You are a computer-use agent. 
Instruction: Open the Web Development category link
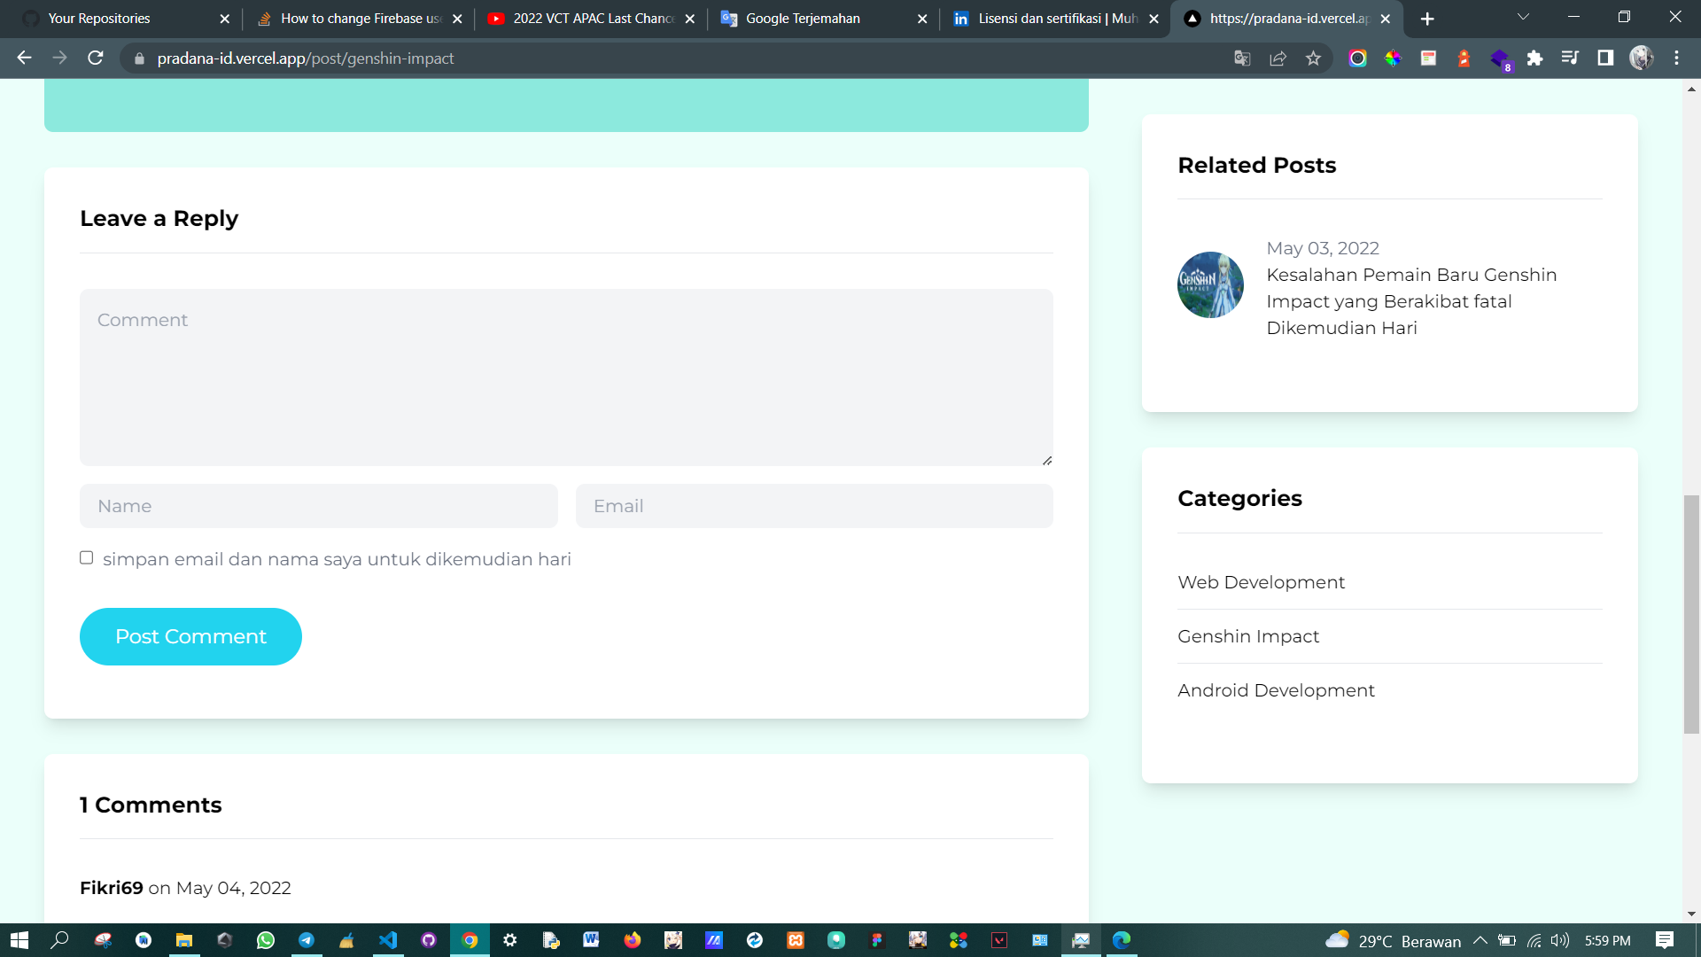1261,582
